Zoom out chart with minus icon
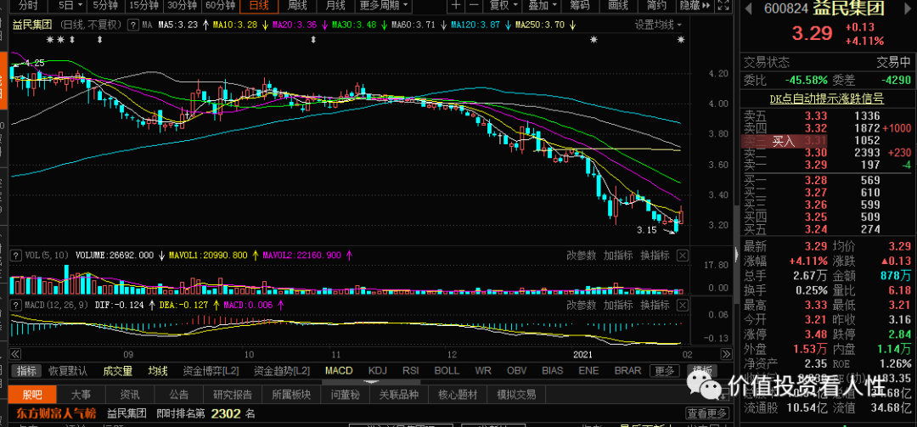Viewport: 917px width, 427px height. (x=475, y=6)
